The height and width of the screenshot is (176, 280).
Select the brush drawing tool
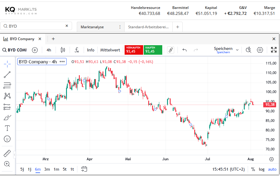point(7,117)
